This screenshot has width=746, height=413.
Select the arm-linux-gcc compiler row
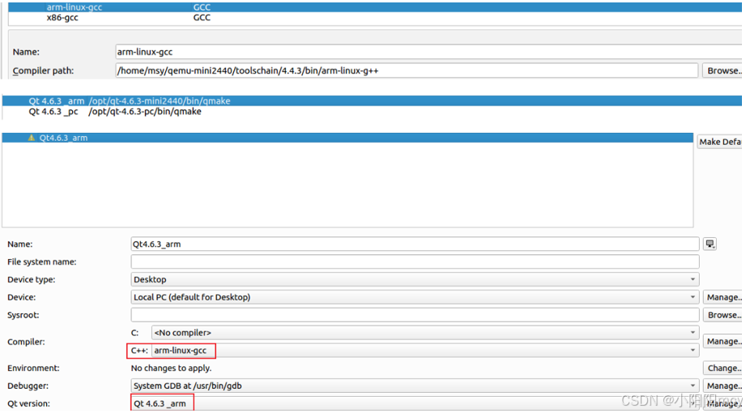tap(375, 7)
